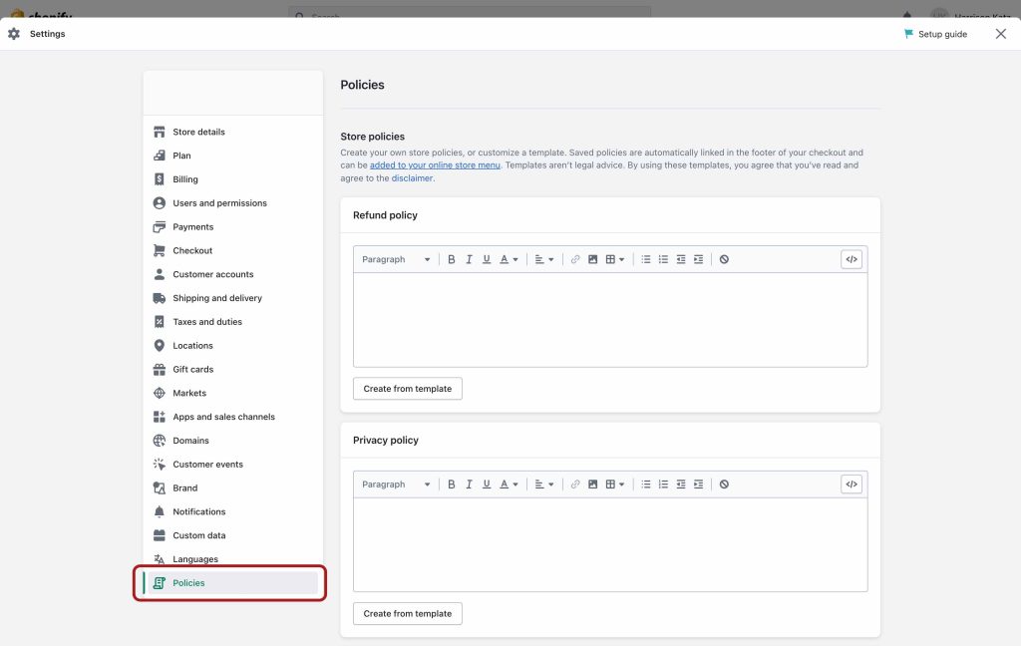Open Payments settings
This screenshot has width=1021, height=646.
(x=233, y=226)
